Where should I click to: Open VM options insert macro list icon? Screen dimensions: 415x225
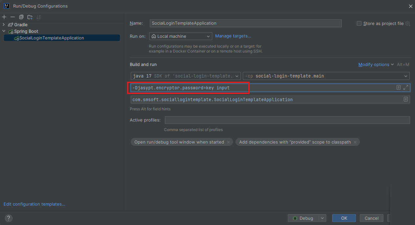pyautogui.click(x=399, y=87)
